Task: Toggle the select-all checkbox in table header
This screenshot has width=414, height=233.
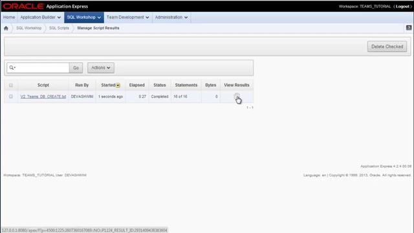Action: (x=11, y=85)
